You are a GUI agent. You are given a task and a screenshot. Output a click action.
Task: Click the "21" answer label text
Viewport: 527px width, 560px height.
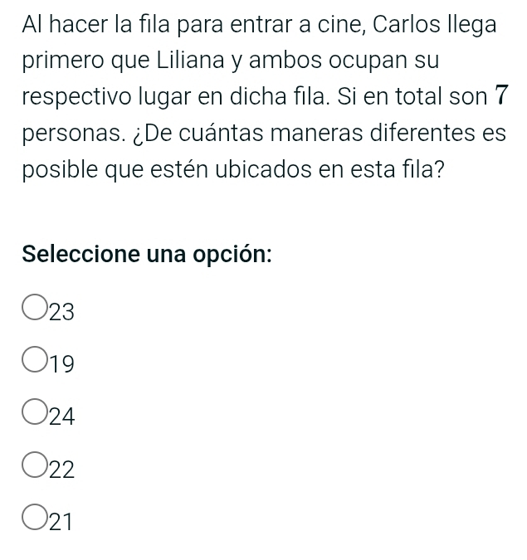[x=62, y=523]
